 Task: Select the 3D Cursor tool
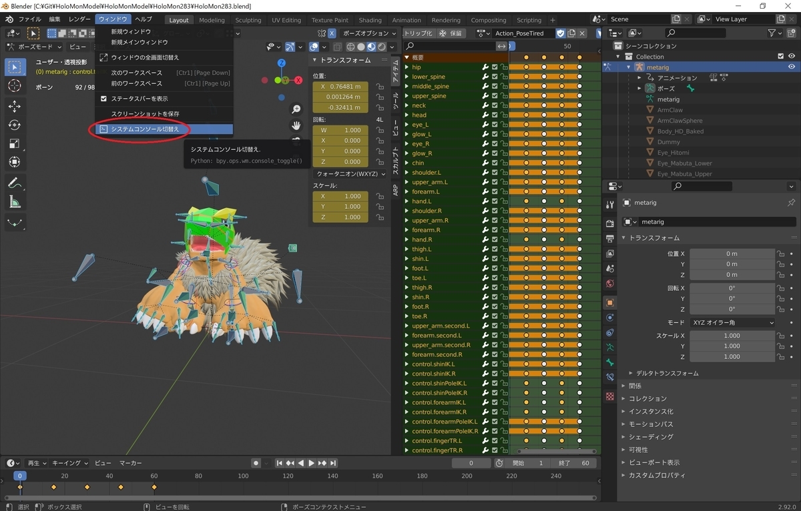click(x=15, y=86)
